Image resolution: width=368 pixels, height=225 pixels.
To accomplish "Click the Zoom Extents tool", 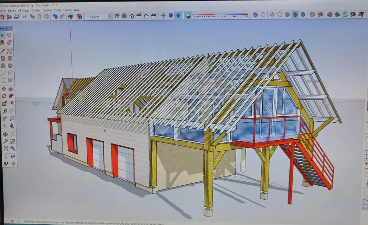I will click(x=6, y=148).
